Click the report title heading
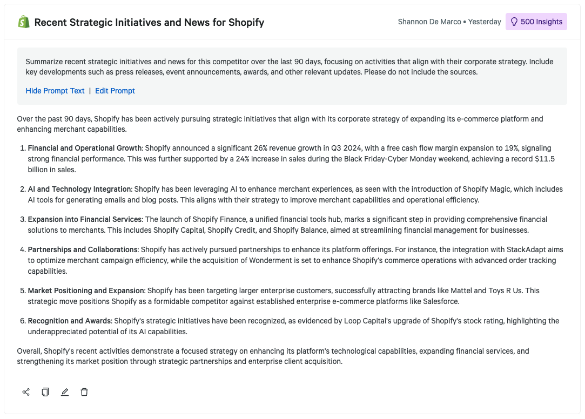 tap(149, 22)
